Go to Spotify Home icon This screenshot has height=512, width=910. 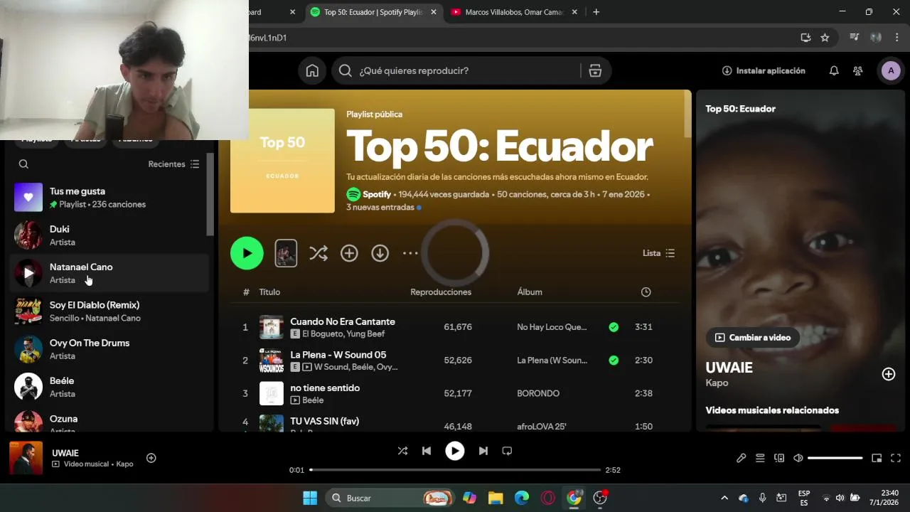(312, 70)
